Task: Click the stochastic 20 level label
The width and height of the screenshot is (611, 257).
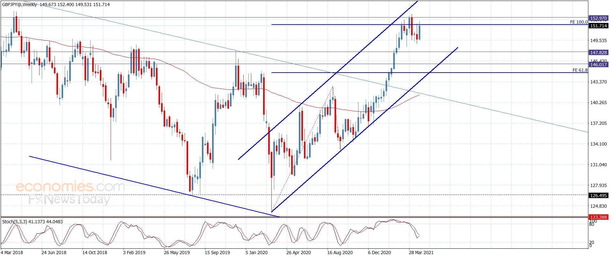Action: point(592,243)
